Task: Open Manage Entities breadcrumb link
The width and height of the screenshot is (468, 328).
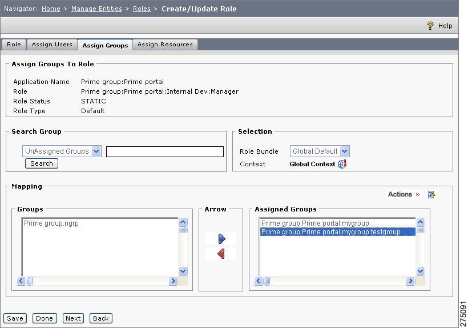Action: pyautogui.click(x=96, y=9)
